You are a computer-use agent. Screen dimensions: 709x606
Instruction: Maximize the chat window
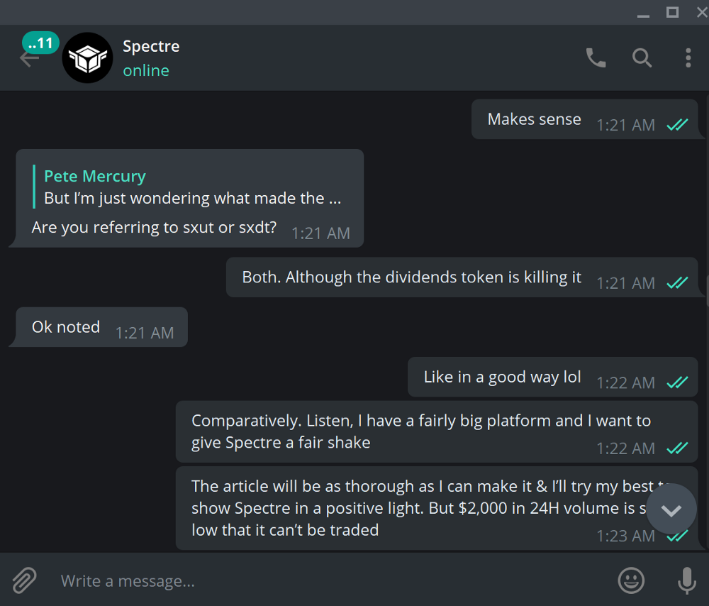coord(672,12)
